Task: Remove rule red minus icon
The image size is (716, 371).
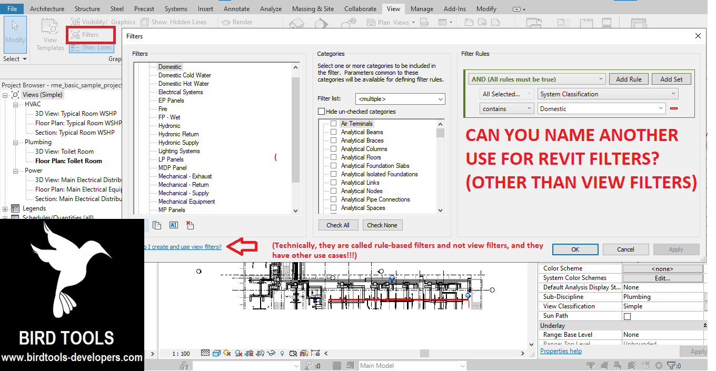Action: (x=673, y=109)
